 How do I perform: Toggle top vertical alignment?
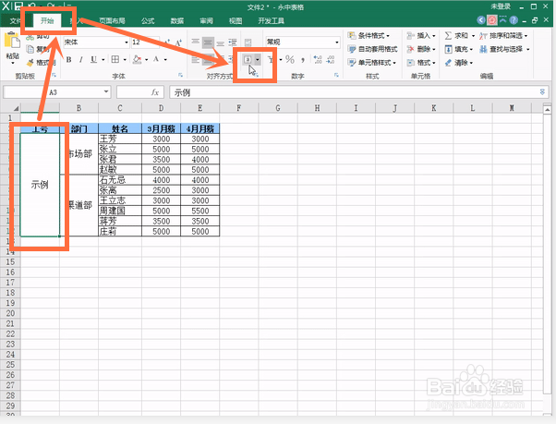click(x=196, y=42)
